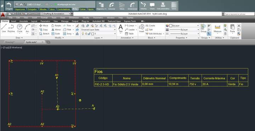Open the Measure utility
This screenshot has height=131, width=255.
click(217, 29)
